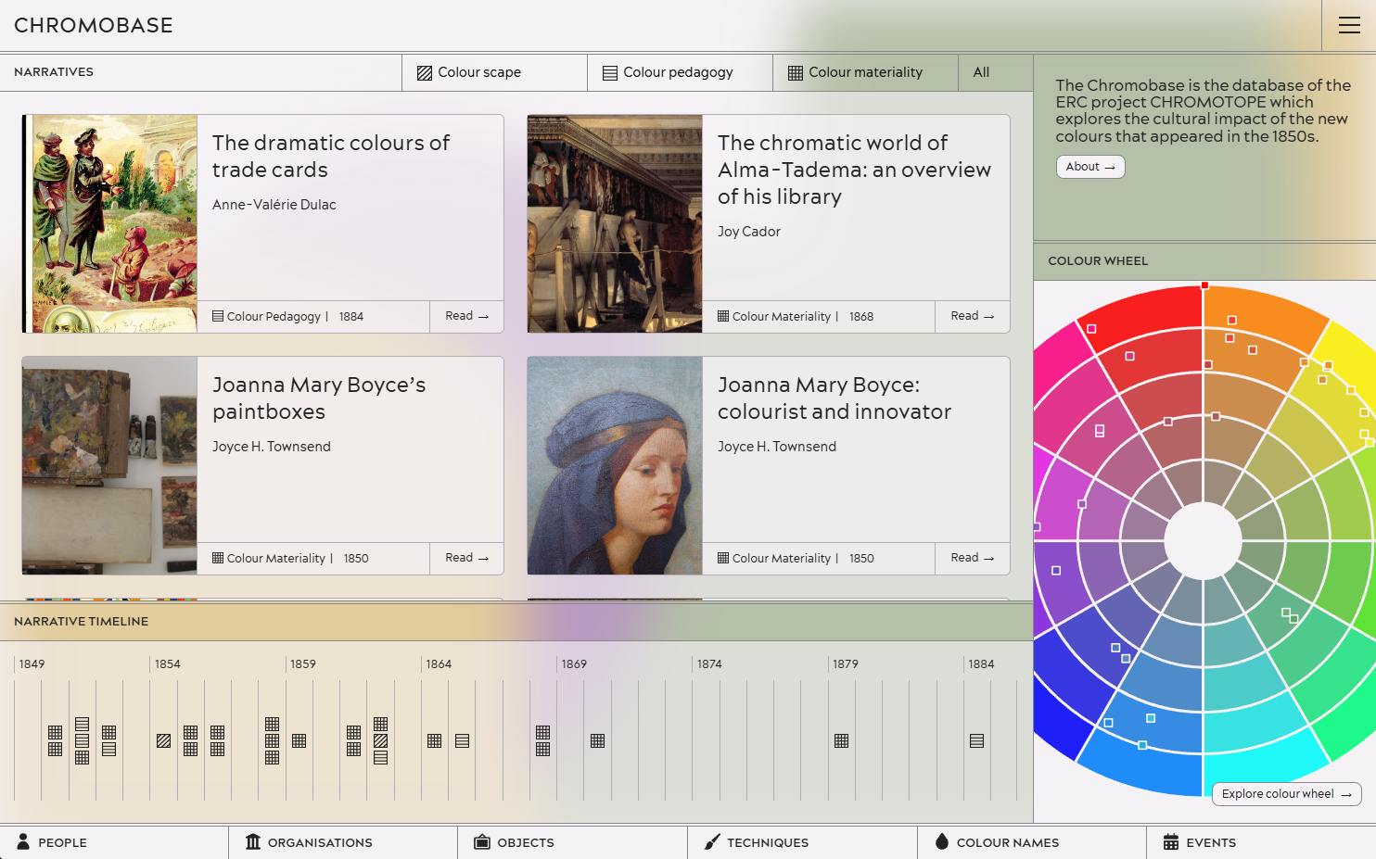Image resolution: width=1376 pixels, height=859 pixels.
Task: Open title 'Joanna Mary Boyce's paintboxes'
Action: pos(319,398)
